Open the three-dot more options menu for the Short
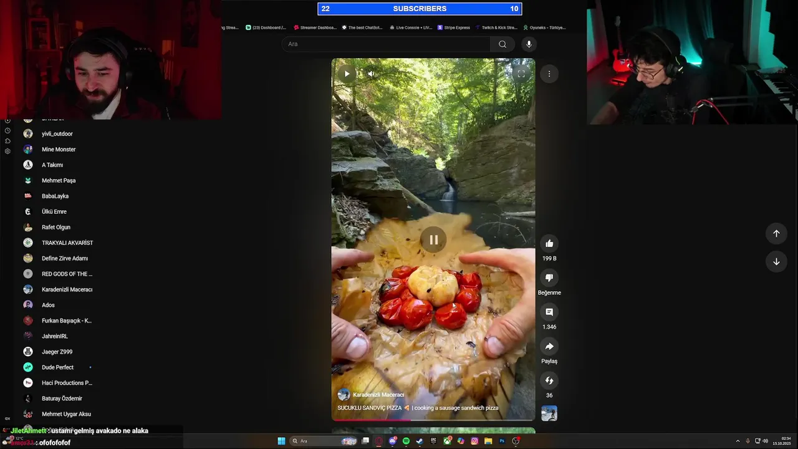The width and height of the screenshot is (798, 449). point(549,74)
